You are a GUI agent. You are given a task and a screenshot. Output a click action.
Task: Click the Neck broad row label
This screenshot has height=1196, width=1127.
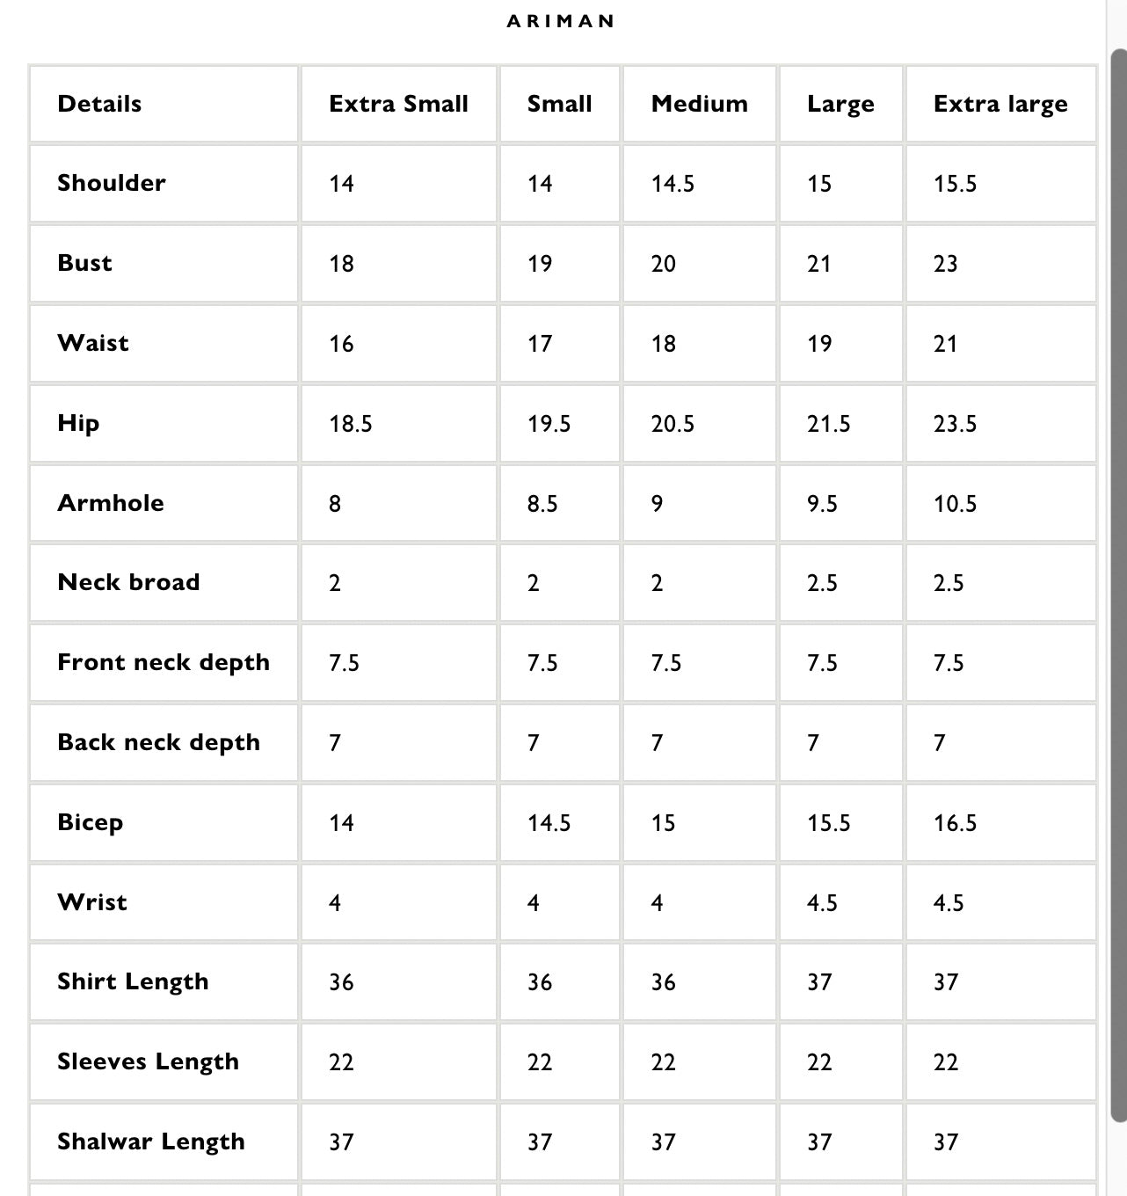(128, 582)
